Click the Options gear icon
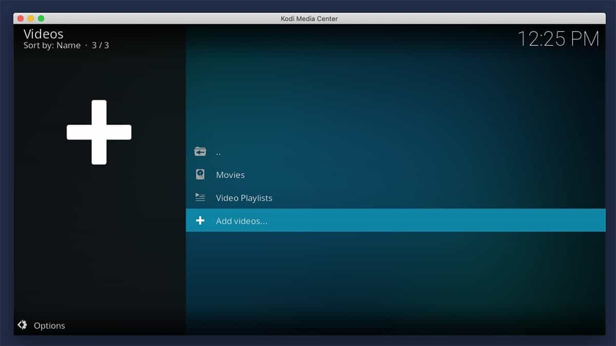Screen dimensions: 616x346 pos(22,325)
